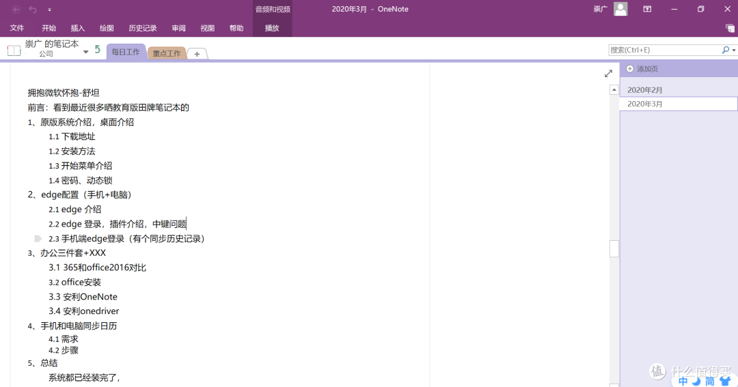This screenshot has width=738, height=387.
Task: Click the full page view expand icon
Action: pos(609,73)
